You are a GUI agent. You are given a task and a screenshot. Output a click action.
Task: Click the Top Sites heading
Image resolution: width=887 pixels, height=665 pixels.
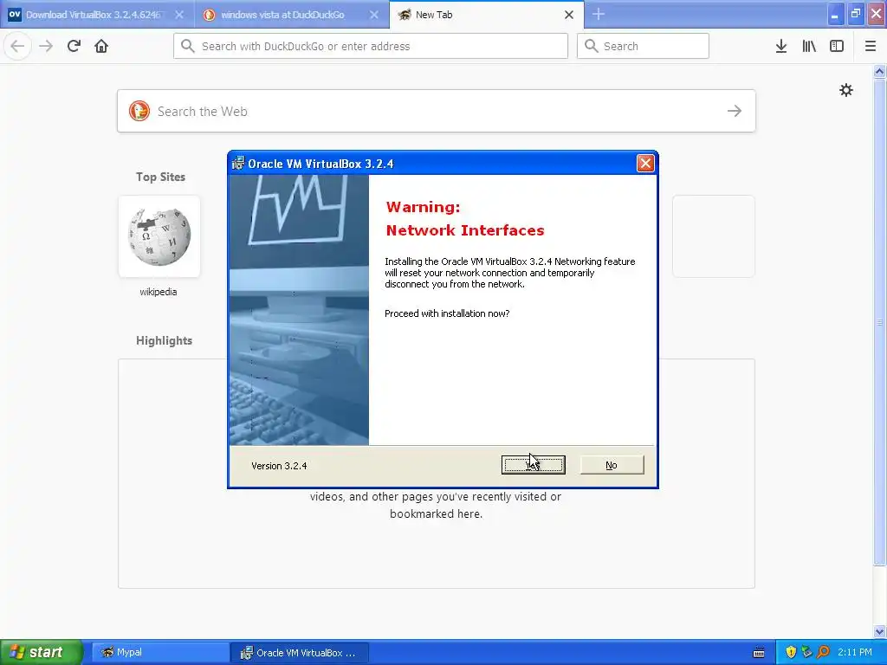pos(160,177)
